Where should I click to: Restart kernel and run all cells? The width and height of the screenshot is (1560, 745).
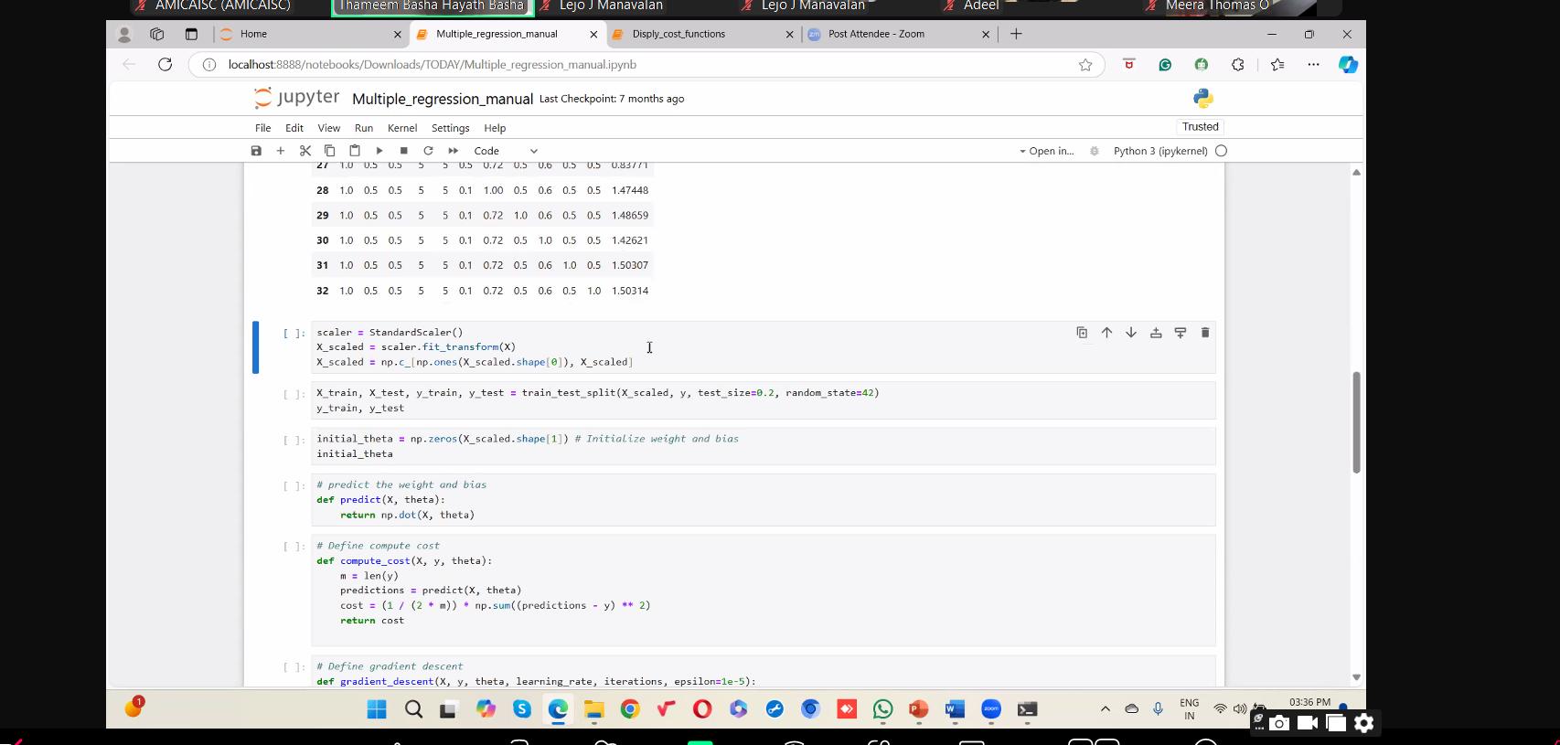point(453,151)
